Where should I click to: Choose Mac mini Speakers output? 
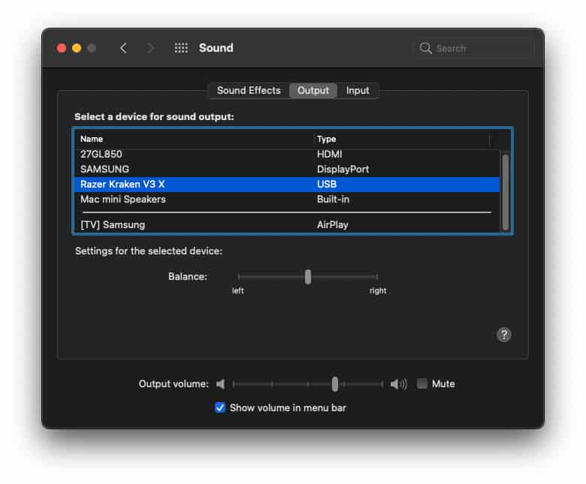[287, 200]
